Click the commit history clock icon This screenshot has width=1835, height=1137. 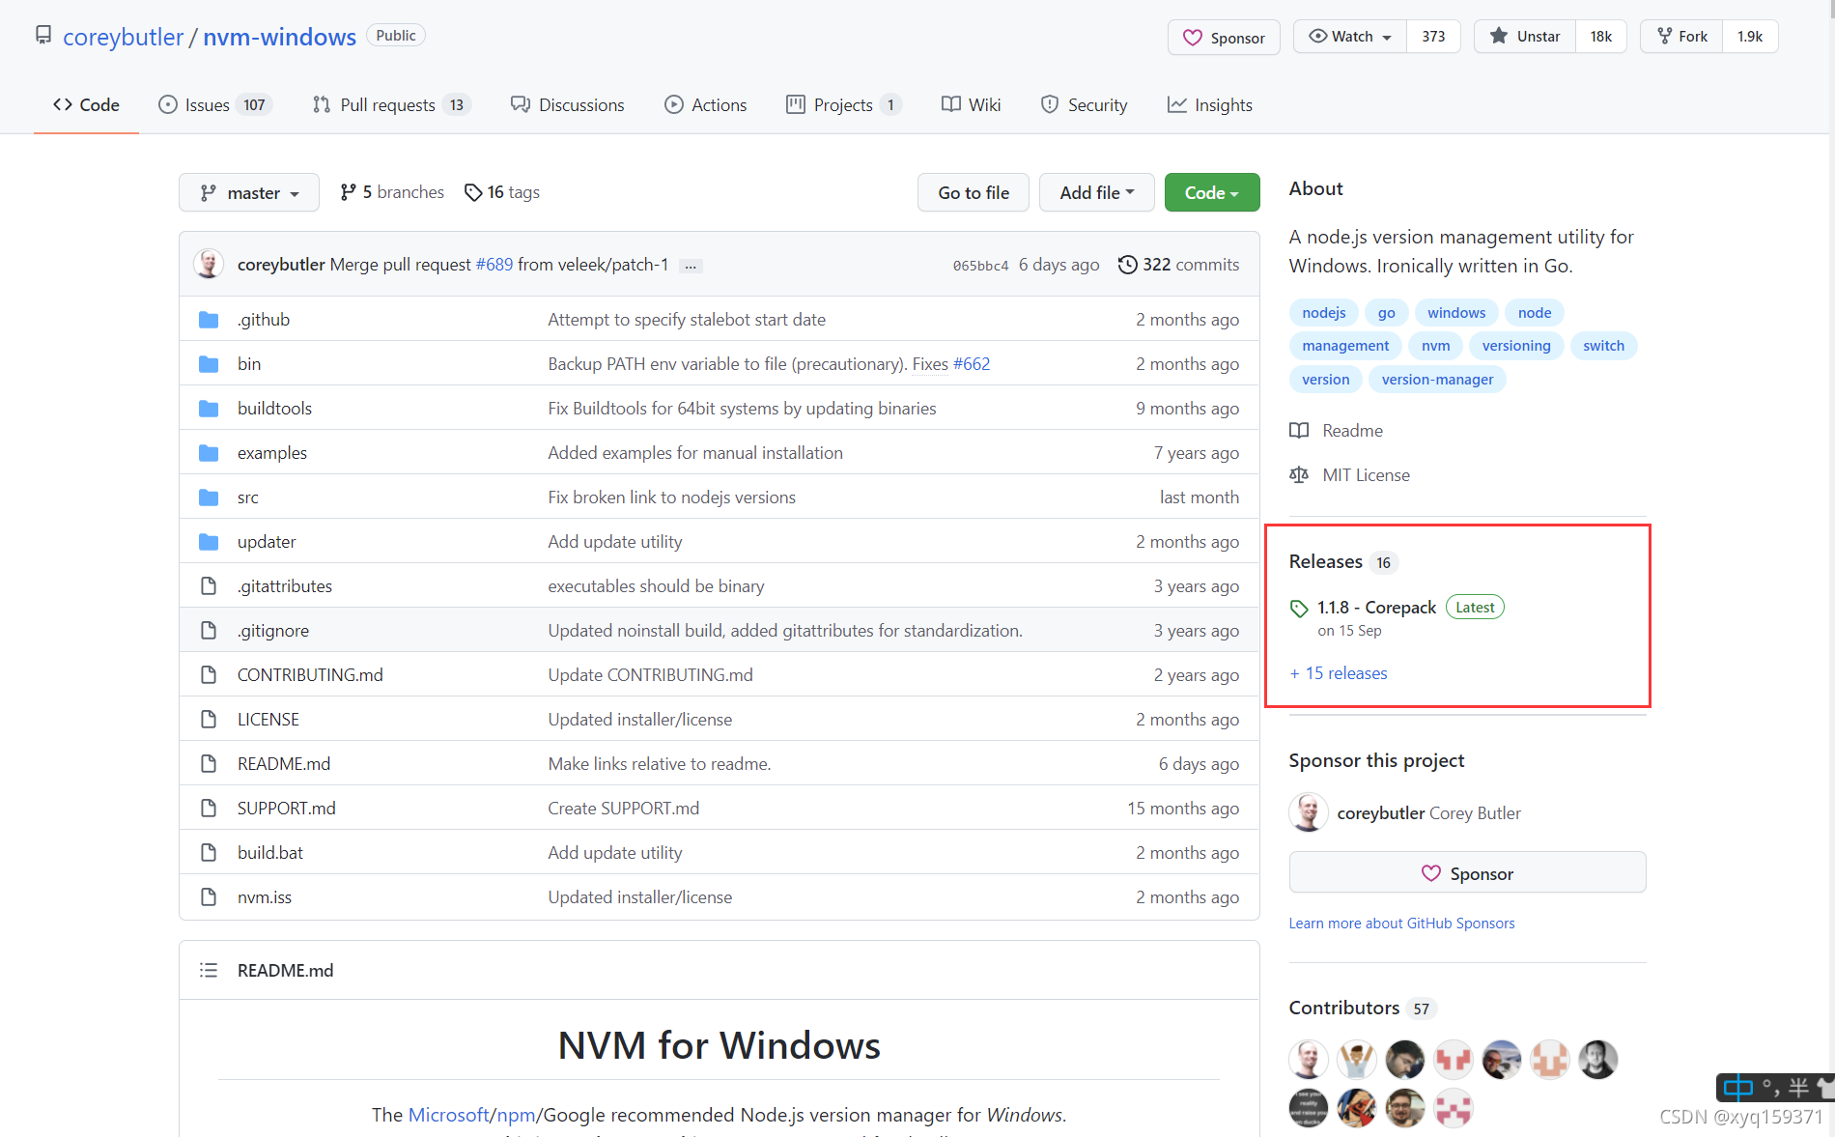coord(1127,265)
